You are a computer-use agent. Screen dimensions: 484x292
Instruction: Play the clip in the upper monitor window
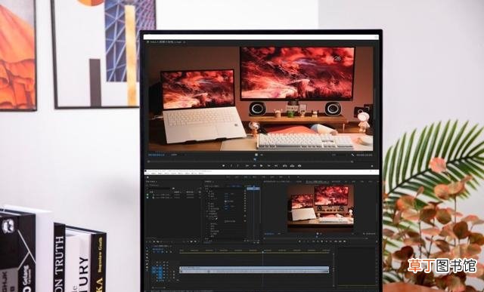[x=262, y=166]
